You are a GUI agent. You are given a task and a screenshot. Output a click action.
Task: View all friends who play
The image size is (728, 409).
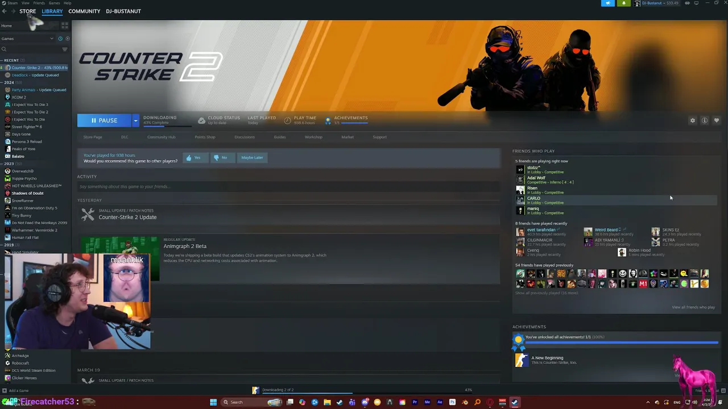click(x=693, y=307)
